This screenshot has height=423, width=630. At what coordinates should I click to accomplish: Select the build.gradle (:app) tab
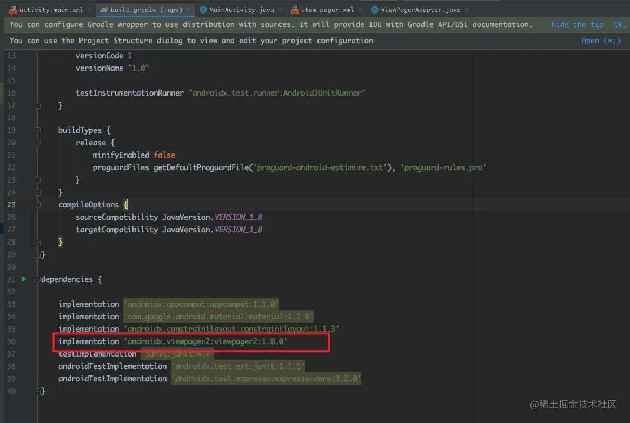tap(146, 10)
